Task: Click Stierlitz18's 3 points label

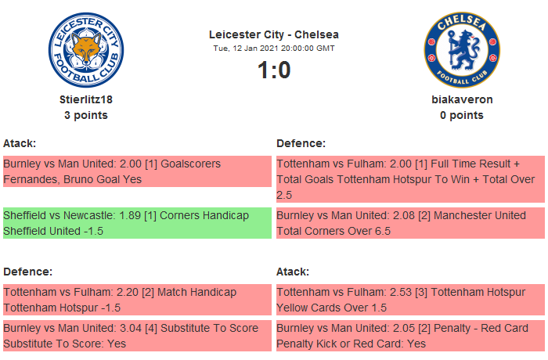Action: point(86,115)
